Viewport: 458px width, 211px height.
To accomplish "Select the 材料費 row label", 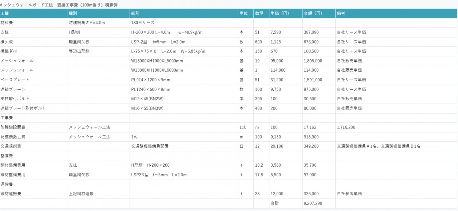I will 7,23.
